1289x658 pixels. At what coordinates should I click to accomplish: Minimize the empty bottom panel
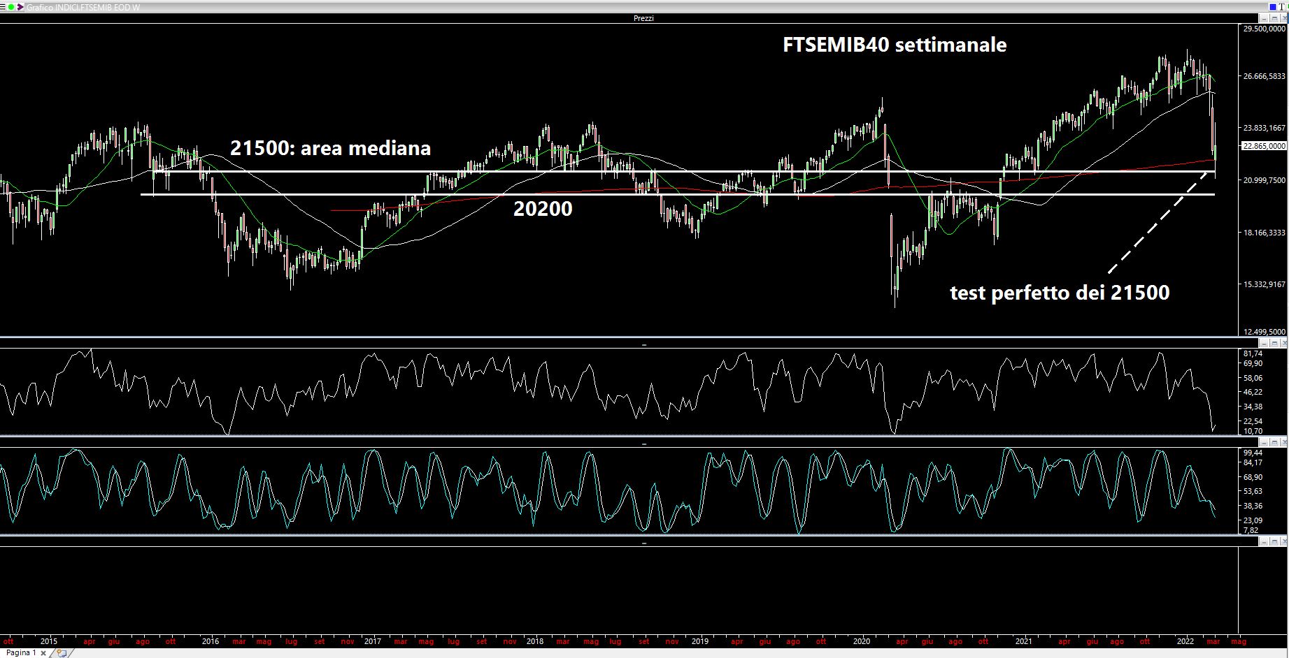pyautogui.click(x=1264, y=541)
